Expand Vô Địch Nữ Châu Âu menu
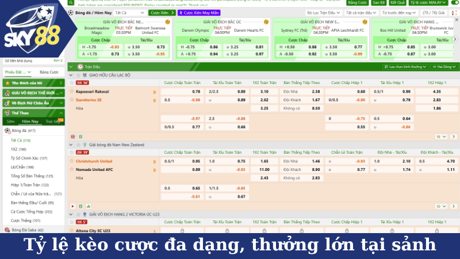Screen dimensions: 460x259 point(33,103)
